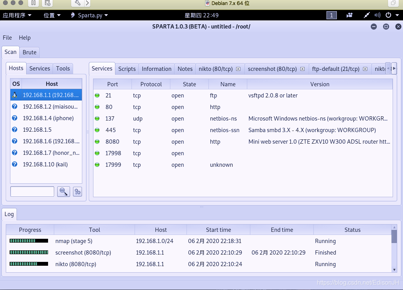
Task: Click green open-state indicator for port 17999
Action: pyautogui.click(x=97, y=165)
